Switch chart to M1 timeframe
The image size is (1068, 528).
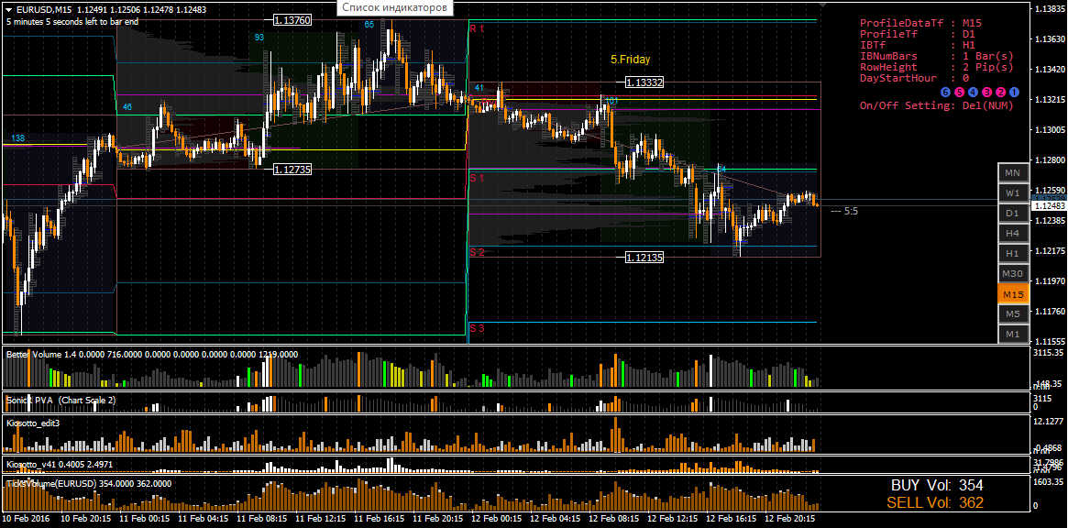click(1012, 335)
